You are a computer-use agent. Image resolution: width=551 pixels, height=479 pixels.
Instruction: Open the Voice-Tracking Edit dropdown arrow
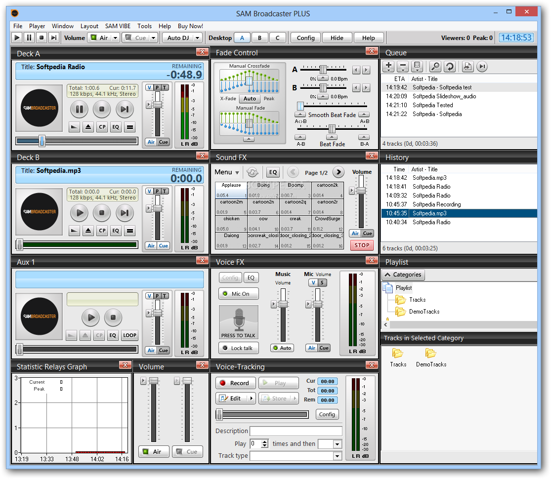(x=251, y=398)
